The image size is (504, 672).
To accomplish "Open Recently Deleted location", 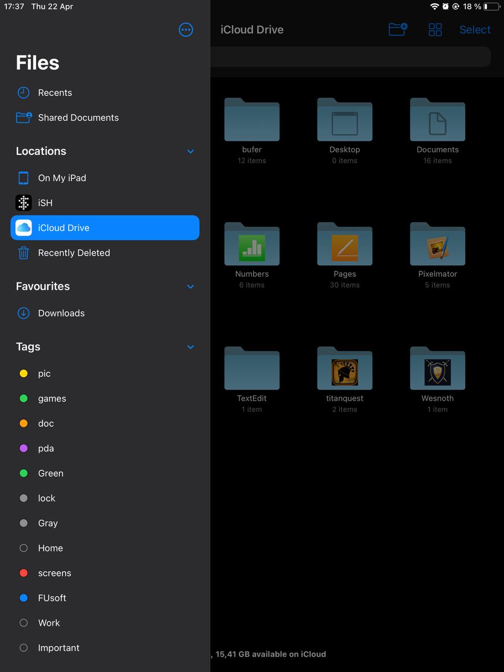I will (105, 253).
